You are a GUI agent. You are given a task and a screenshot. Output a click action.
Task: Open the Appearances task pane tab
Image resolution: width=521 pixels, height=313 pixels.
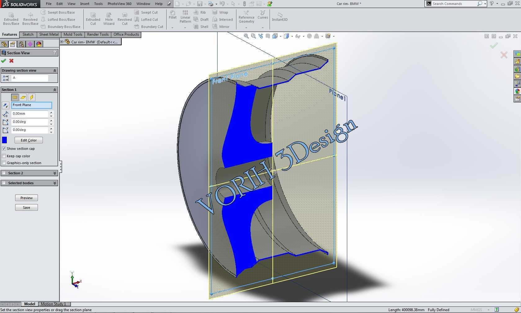pyautogui.click(x=517, y=91)
